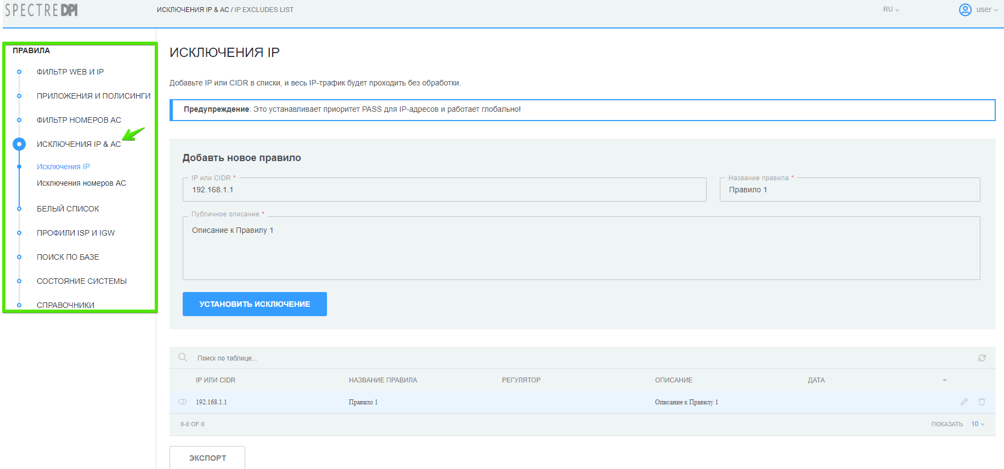Open the RU language dropdown
The image size is (1004, 469).
pos(891,10)
